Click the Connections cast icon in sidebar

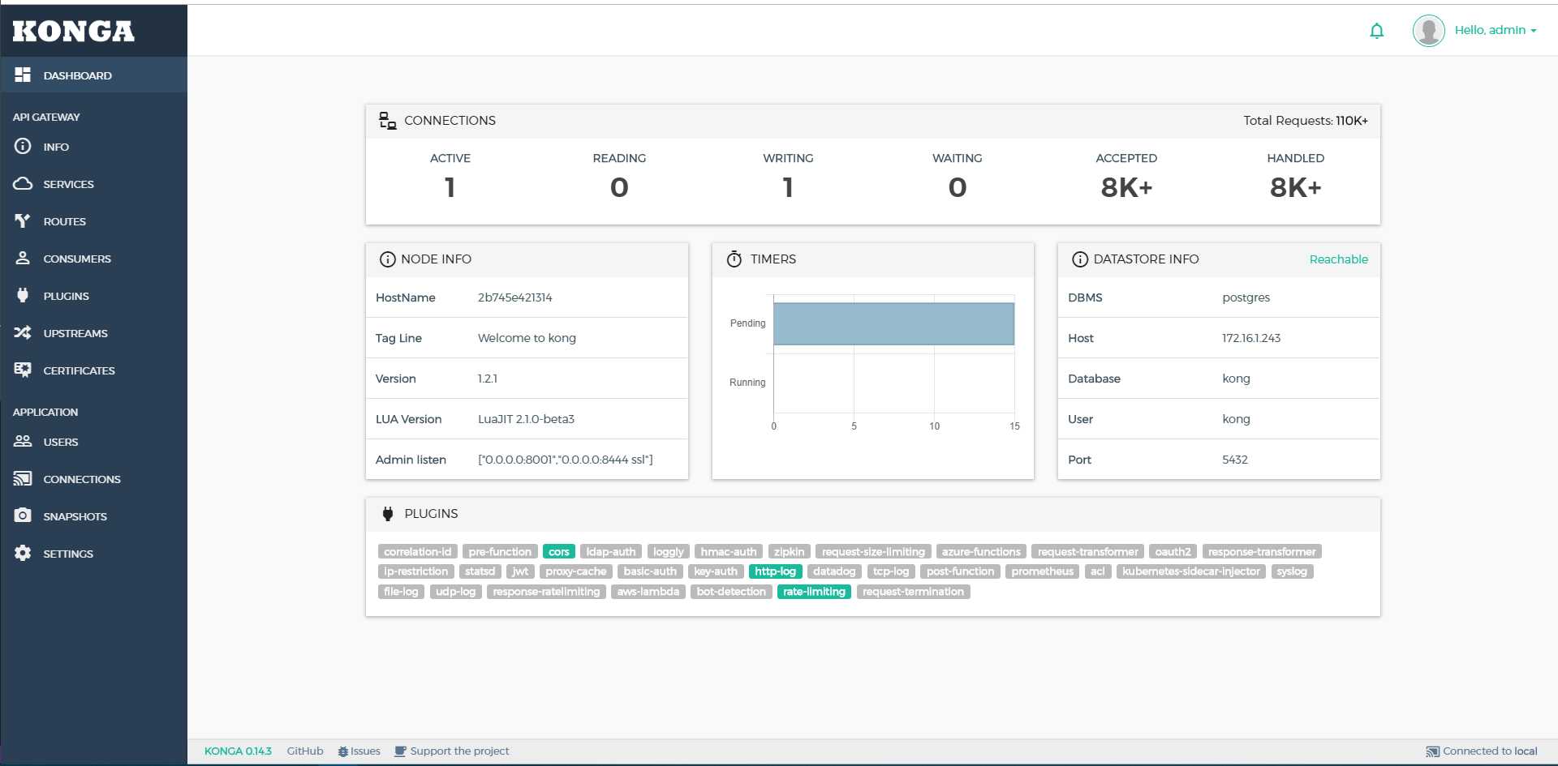[23, 478]
